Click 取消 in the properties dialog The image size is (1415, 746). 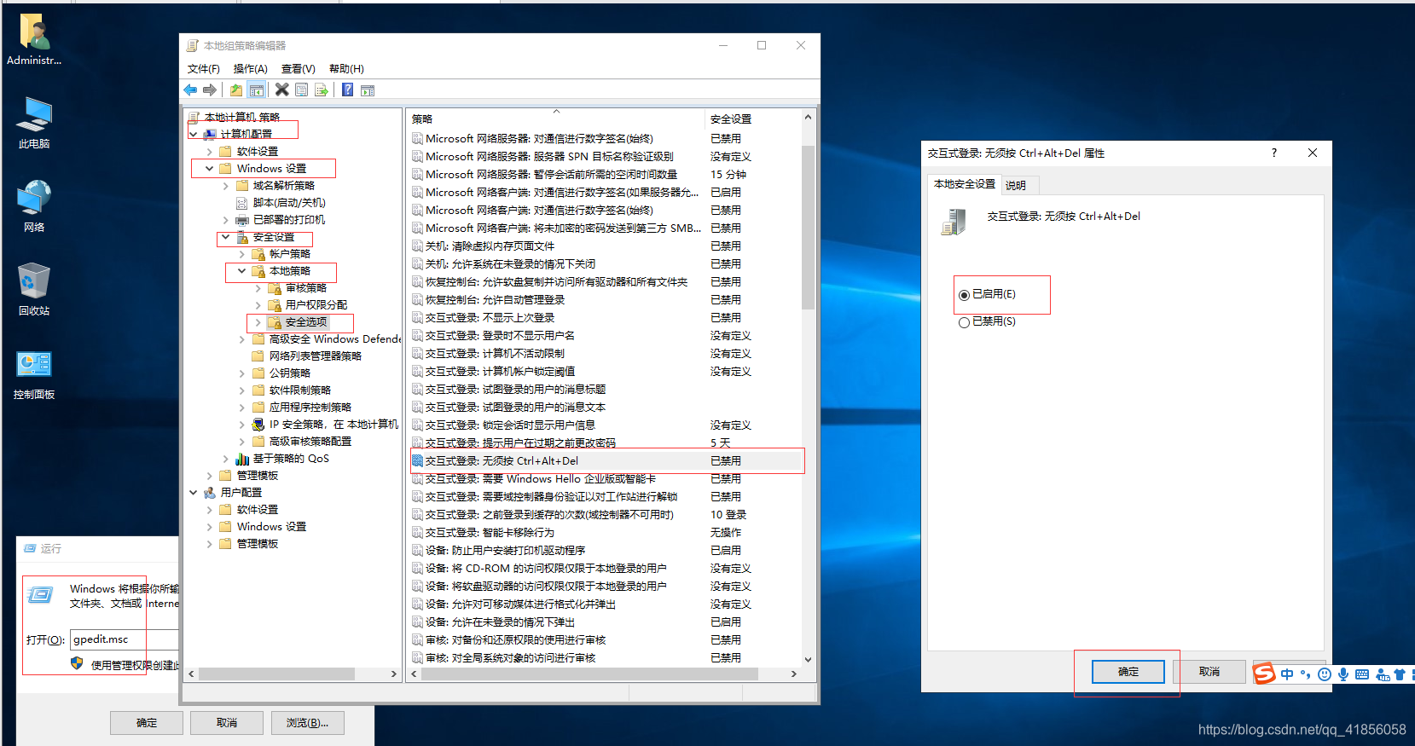coord(1209,672)
